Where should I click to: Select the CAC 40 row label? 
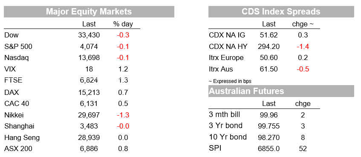click(17, 104)
